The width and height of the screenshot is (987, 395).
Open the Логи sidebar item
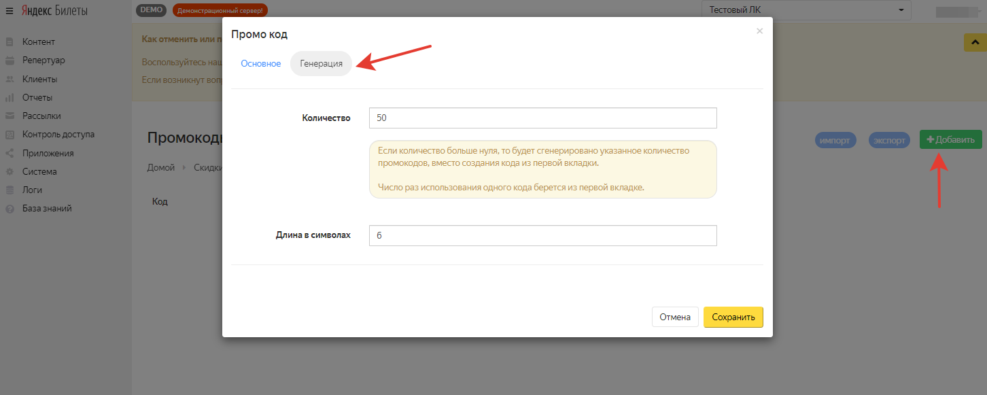[32, 190]
